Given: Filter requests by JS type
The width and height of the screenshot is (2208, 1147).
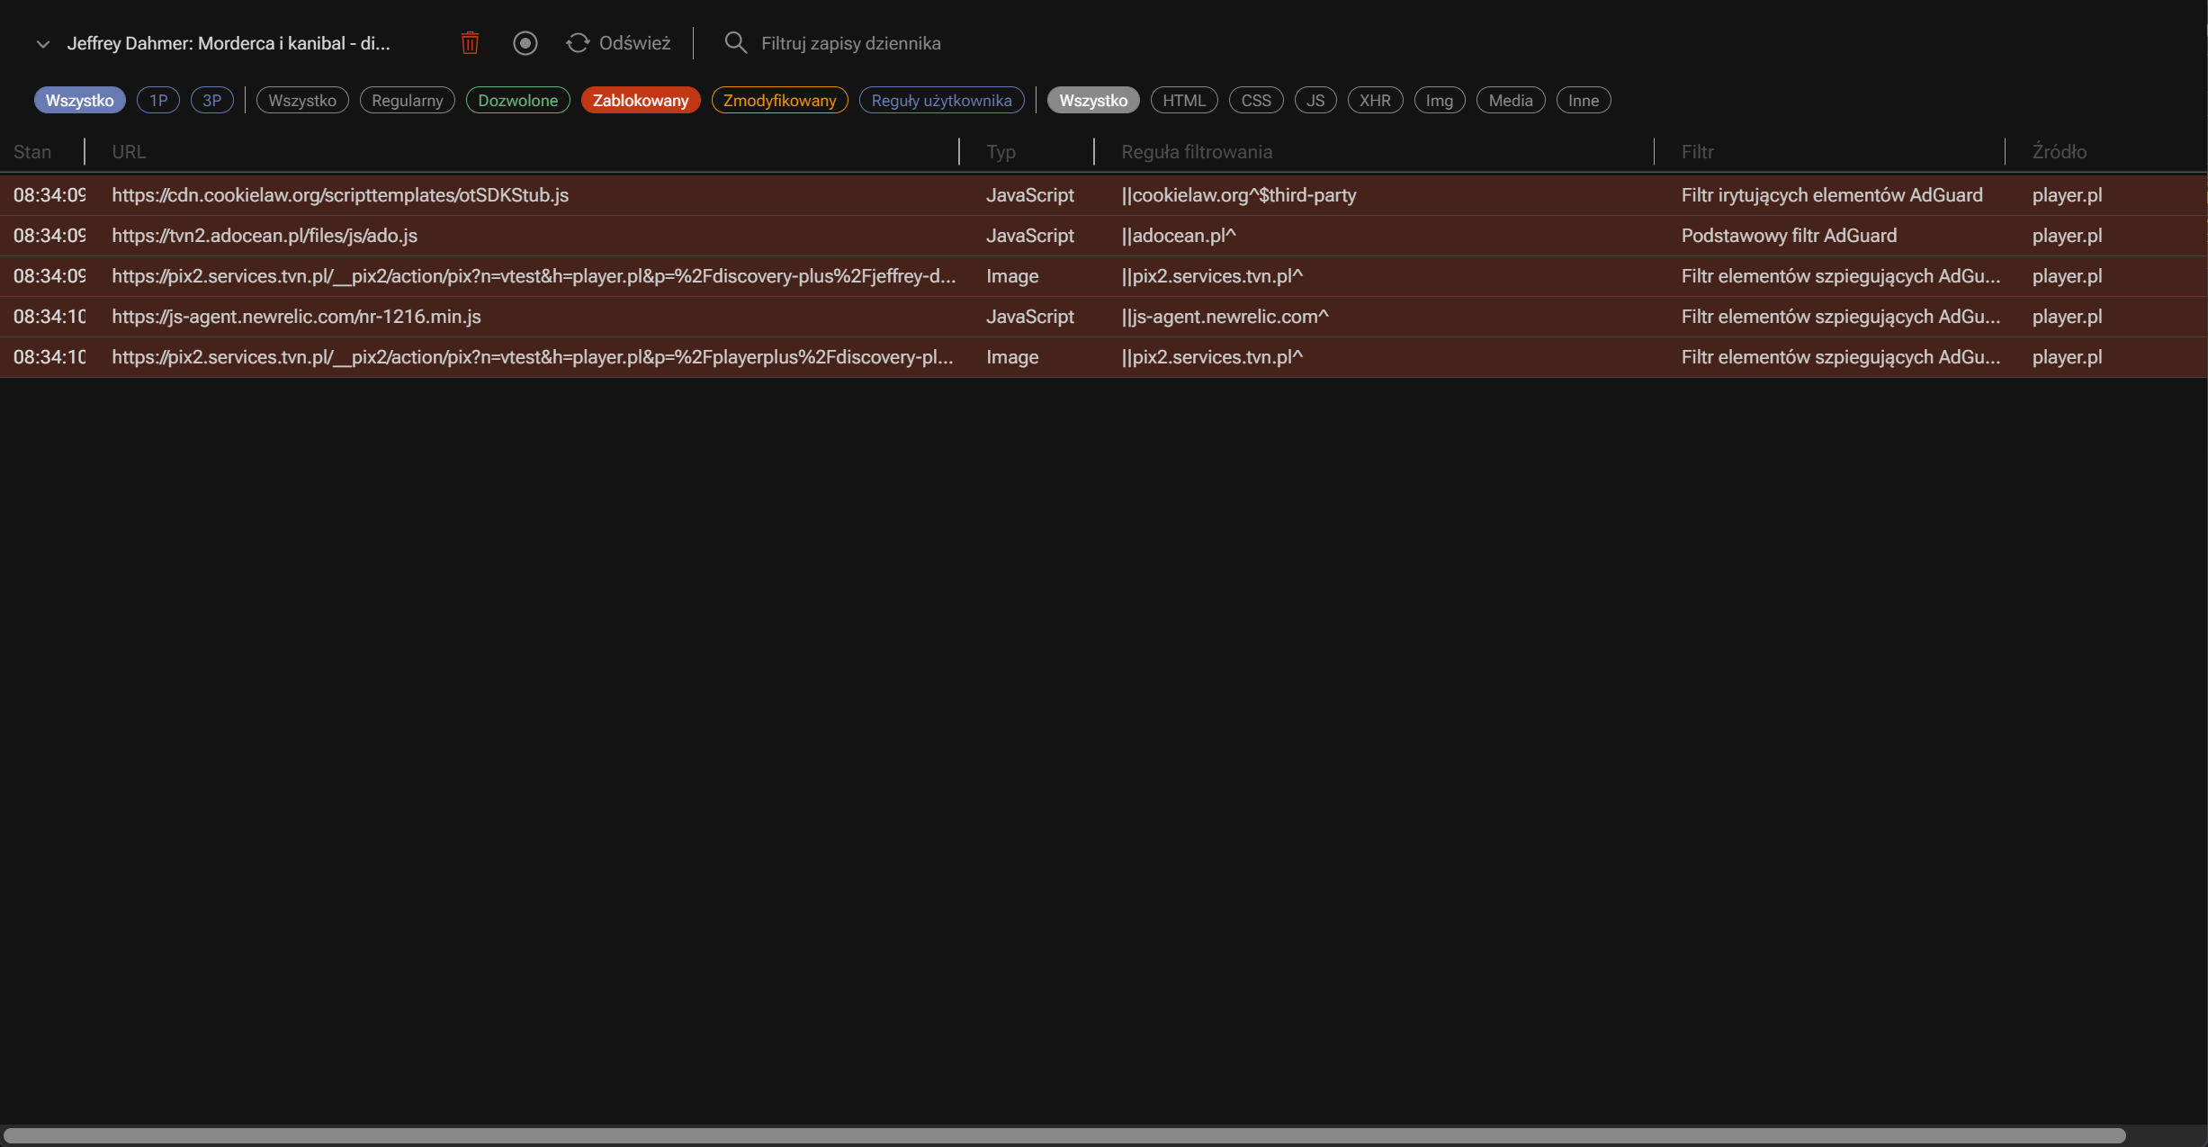Looking at the screenshot, I should (1315, 100).
